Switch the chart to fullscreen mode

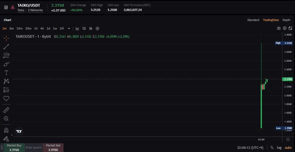[290, 28]
